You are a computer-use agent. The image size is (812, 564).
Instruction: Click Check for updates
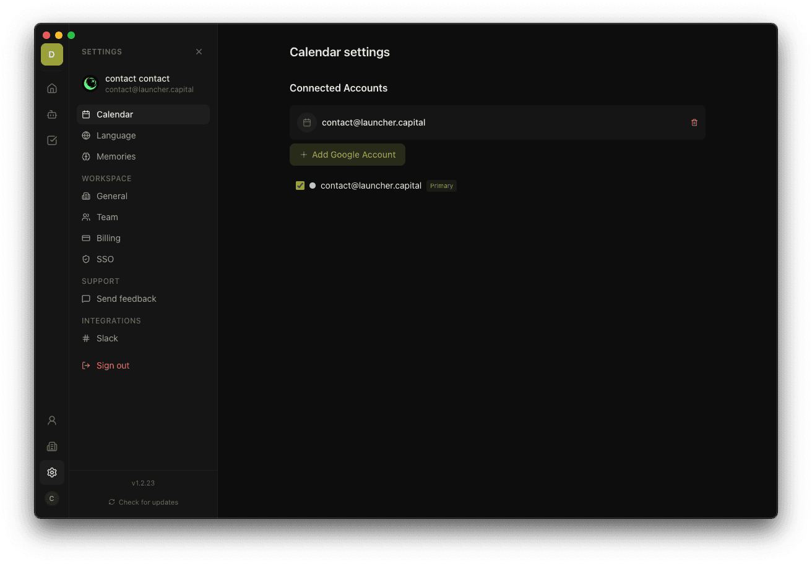click(x=143, y=502)
